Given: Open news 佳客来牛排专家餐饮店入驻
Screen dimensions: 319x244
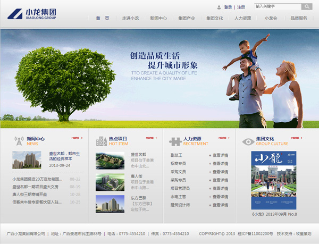Looking at the screenshot, I should click(x=37, y=202).
